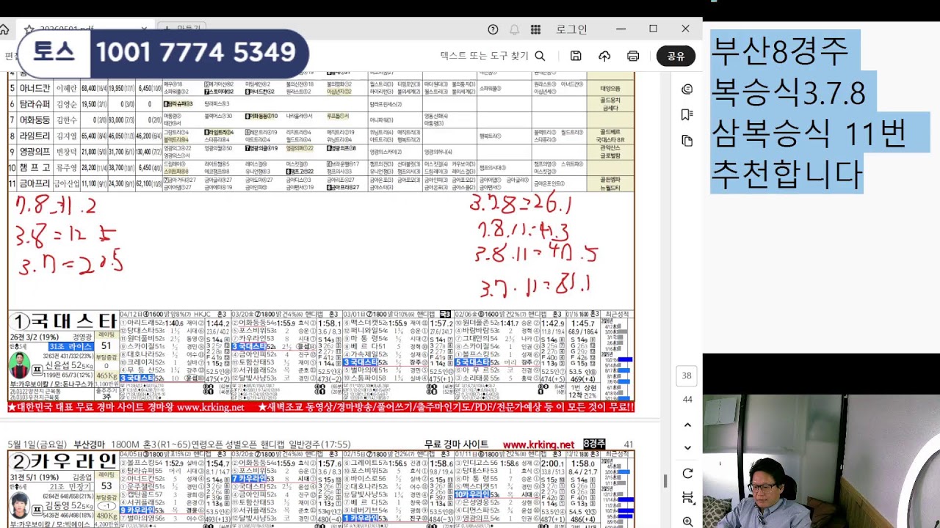This screenshot has height=528, width=940.
Task: Open the help question-mark icon
Action: click(493, 29)
